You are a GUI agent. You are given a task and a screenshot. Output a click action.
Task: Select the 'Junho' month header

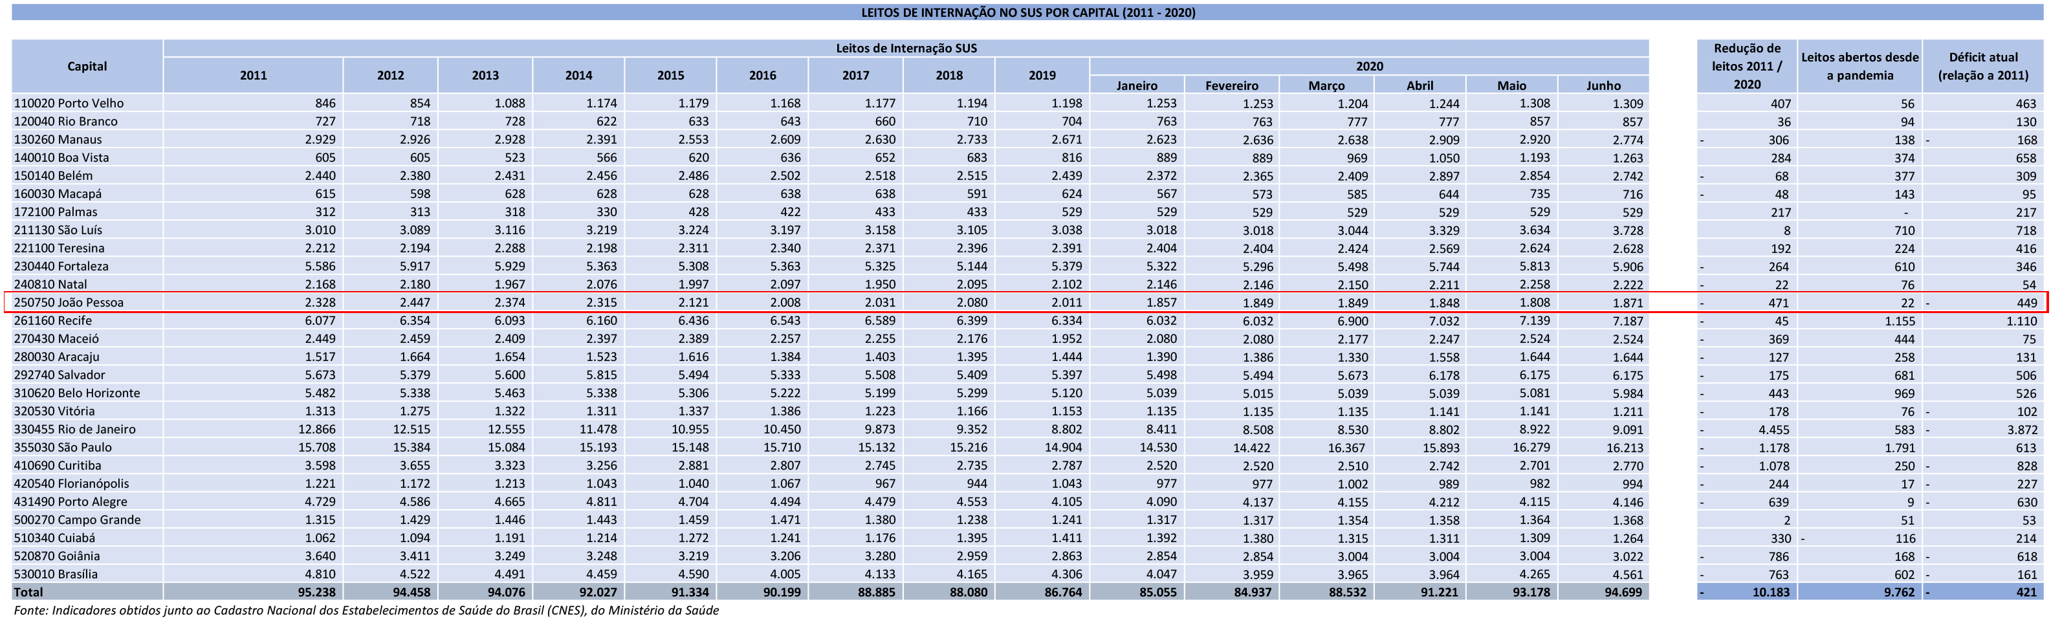tap(1603, 85)
